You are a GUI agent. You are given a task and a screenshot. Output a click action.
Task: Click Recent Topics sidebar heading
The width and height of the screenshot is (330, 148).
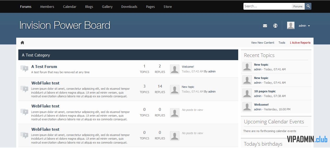(x=259, y=55)
